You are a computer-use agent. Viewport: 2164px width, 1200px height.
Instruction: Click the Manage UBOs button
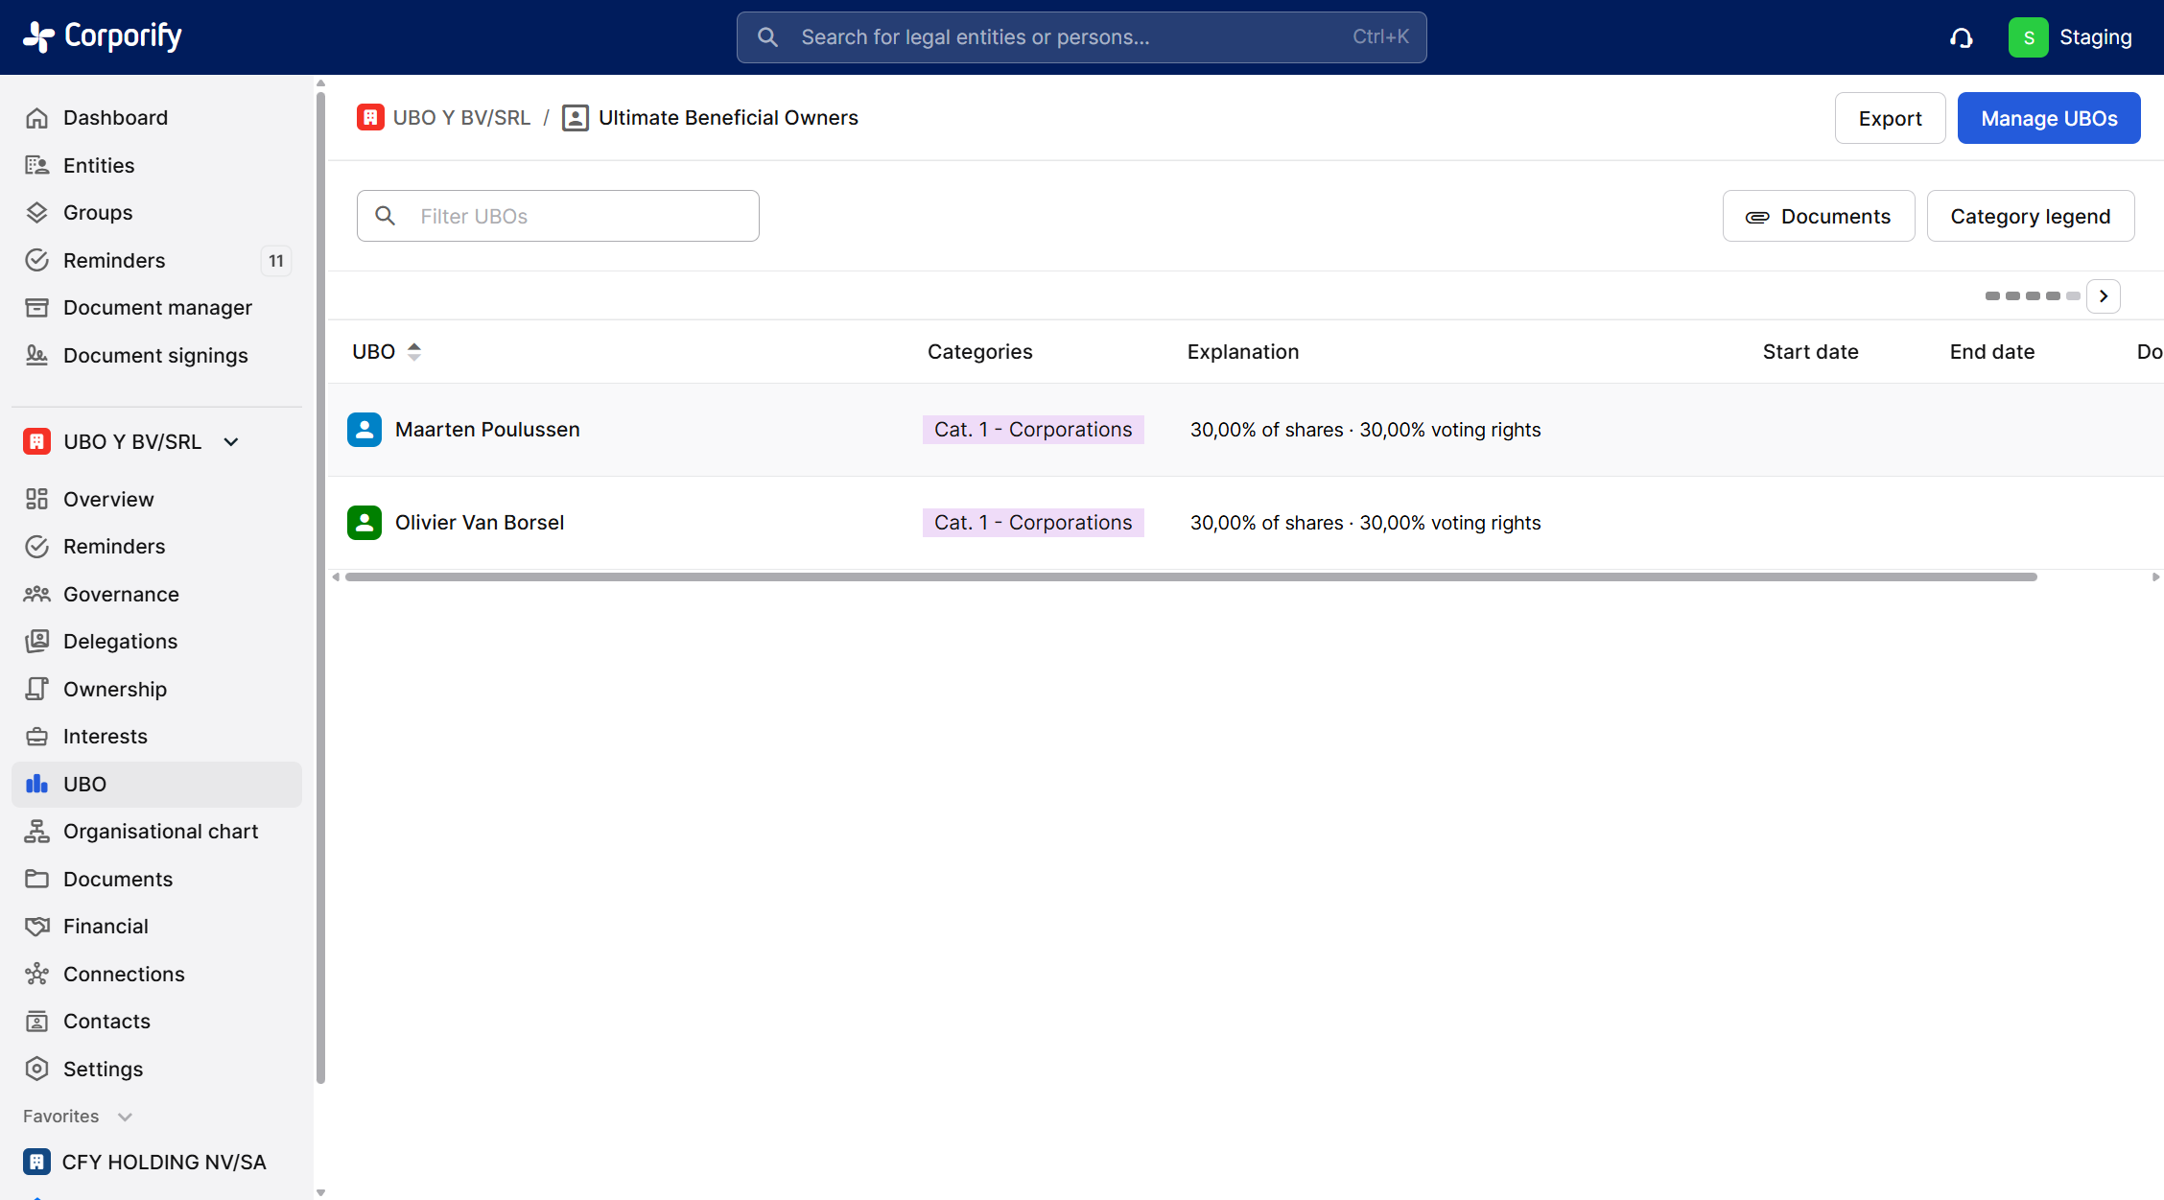pos(2049,118)
